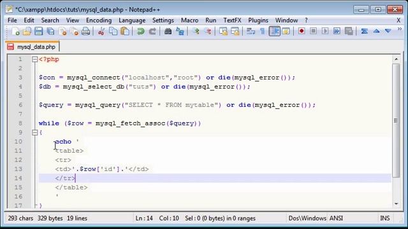This screenshot has width=408, height=229.
Task: Click the blue down triangle icon
Action: pos(388,31)
